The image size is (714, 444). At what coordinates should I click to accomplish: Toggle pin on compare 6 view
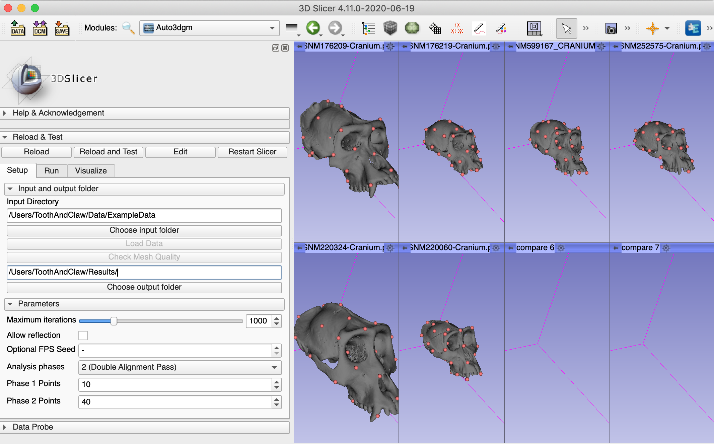(x=511, y=248)
